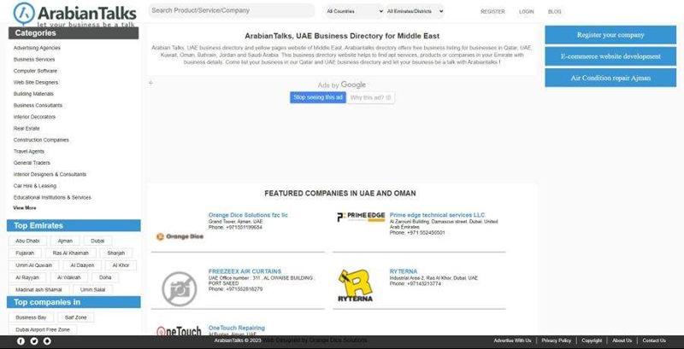The width and height of the screenshot is (684, 349).
Task: Click the Freezeex no-image placeholder icon
Action: point(179,288)
